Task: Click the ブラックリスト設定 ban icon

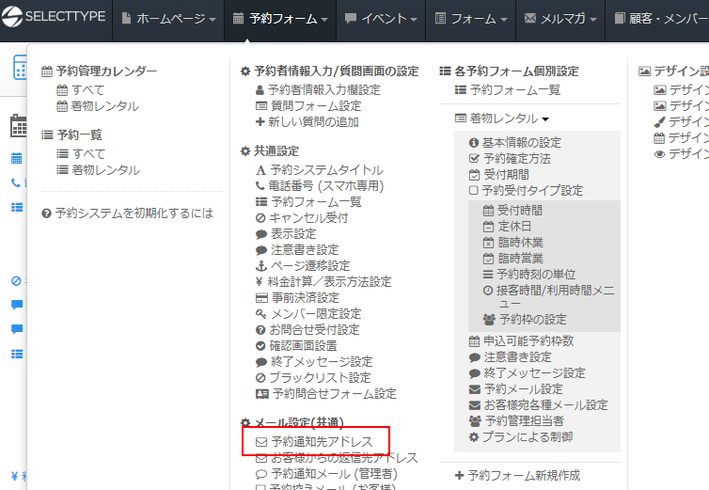Action: click(x=260, y=377)
